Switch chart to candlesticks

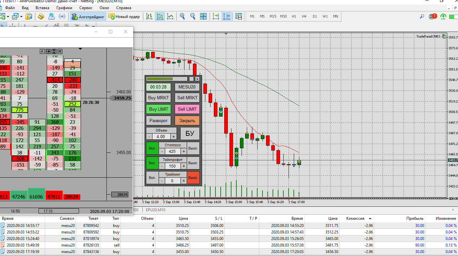pyautogui.click(x=160, y=16)
